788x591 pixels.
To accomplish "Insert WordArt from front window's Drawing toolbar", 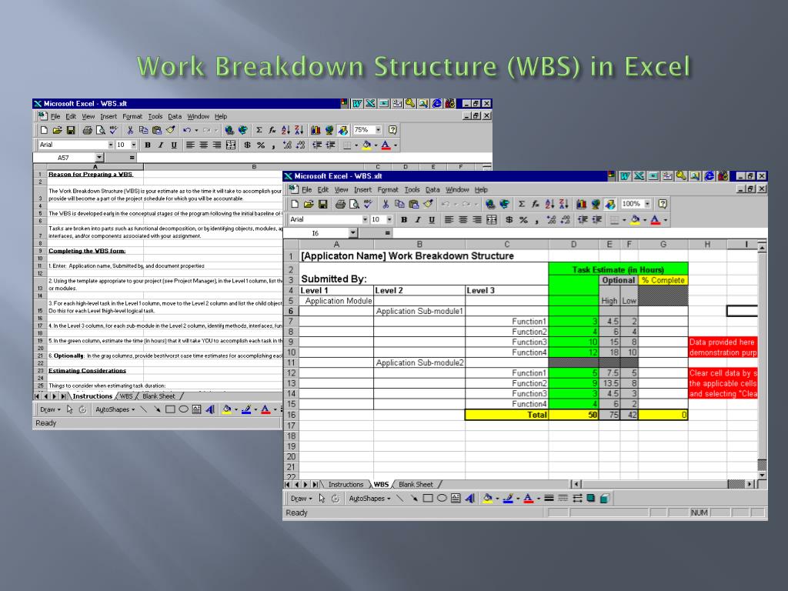I will (470, 499).
